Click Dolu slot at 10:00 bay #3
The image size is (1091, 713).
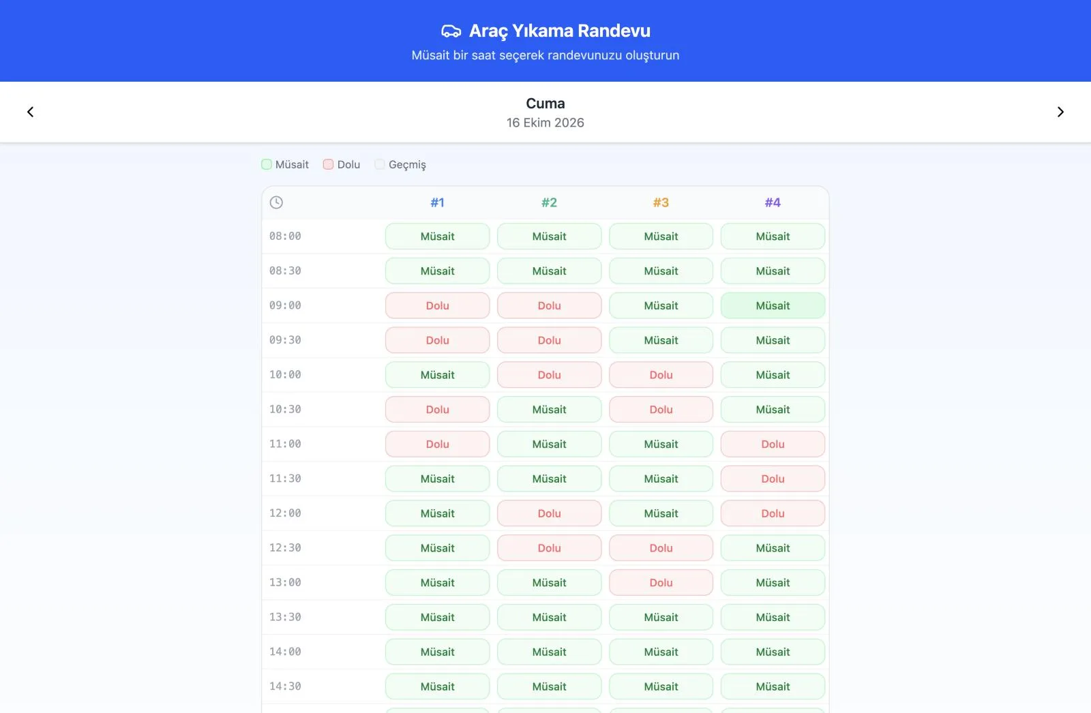[661, 375]
